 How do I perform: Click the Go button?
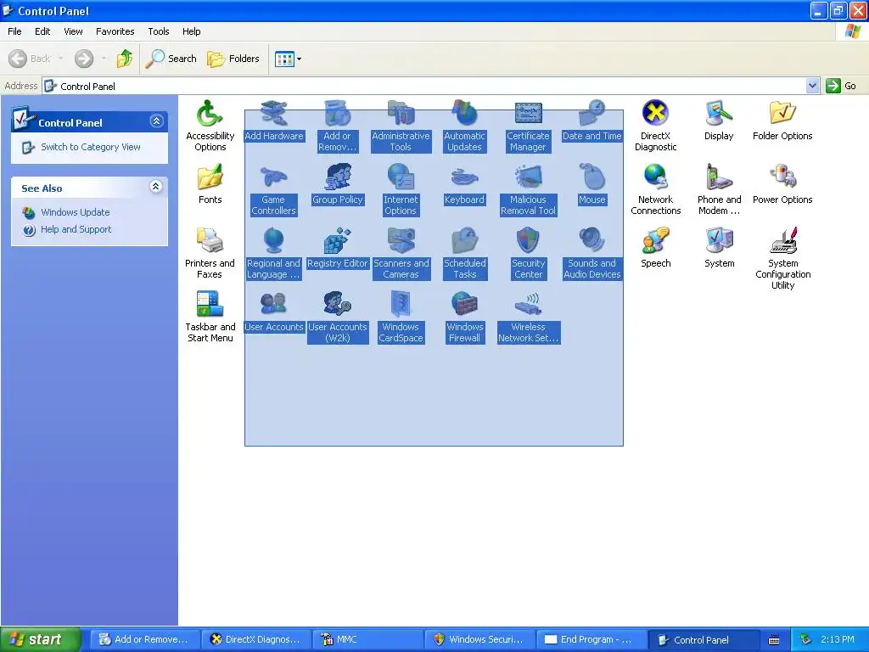(841, 86)
